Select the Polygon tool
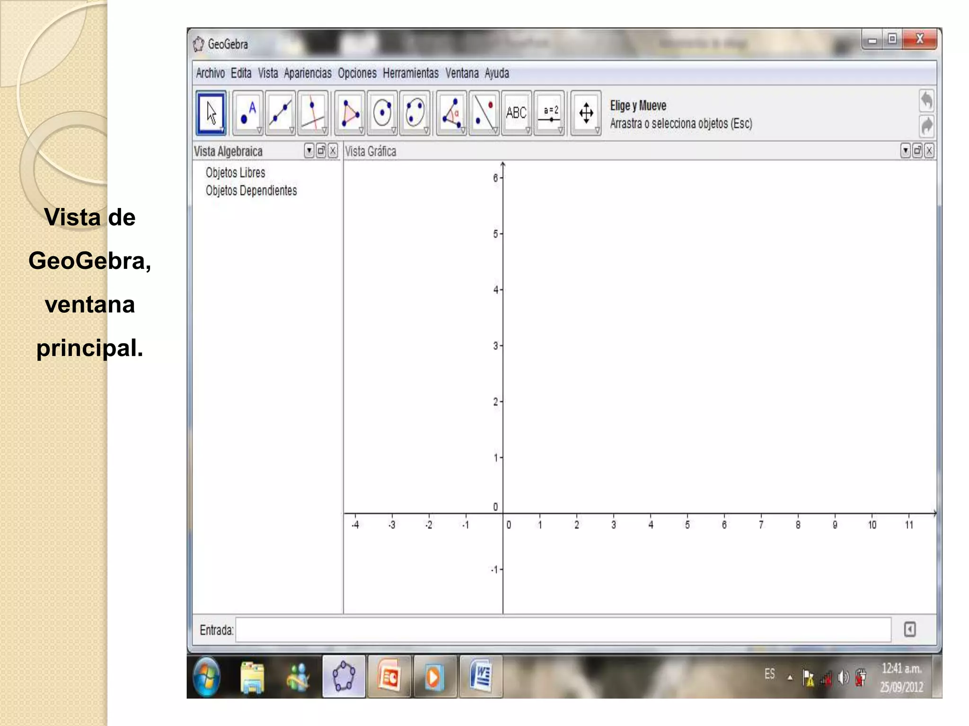 pos(350,113)
